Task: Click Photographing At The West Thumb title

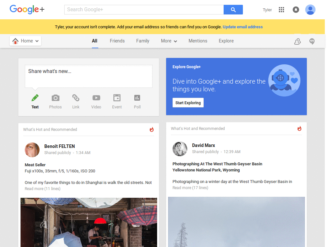Action: click(x=218, y=164)
